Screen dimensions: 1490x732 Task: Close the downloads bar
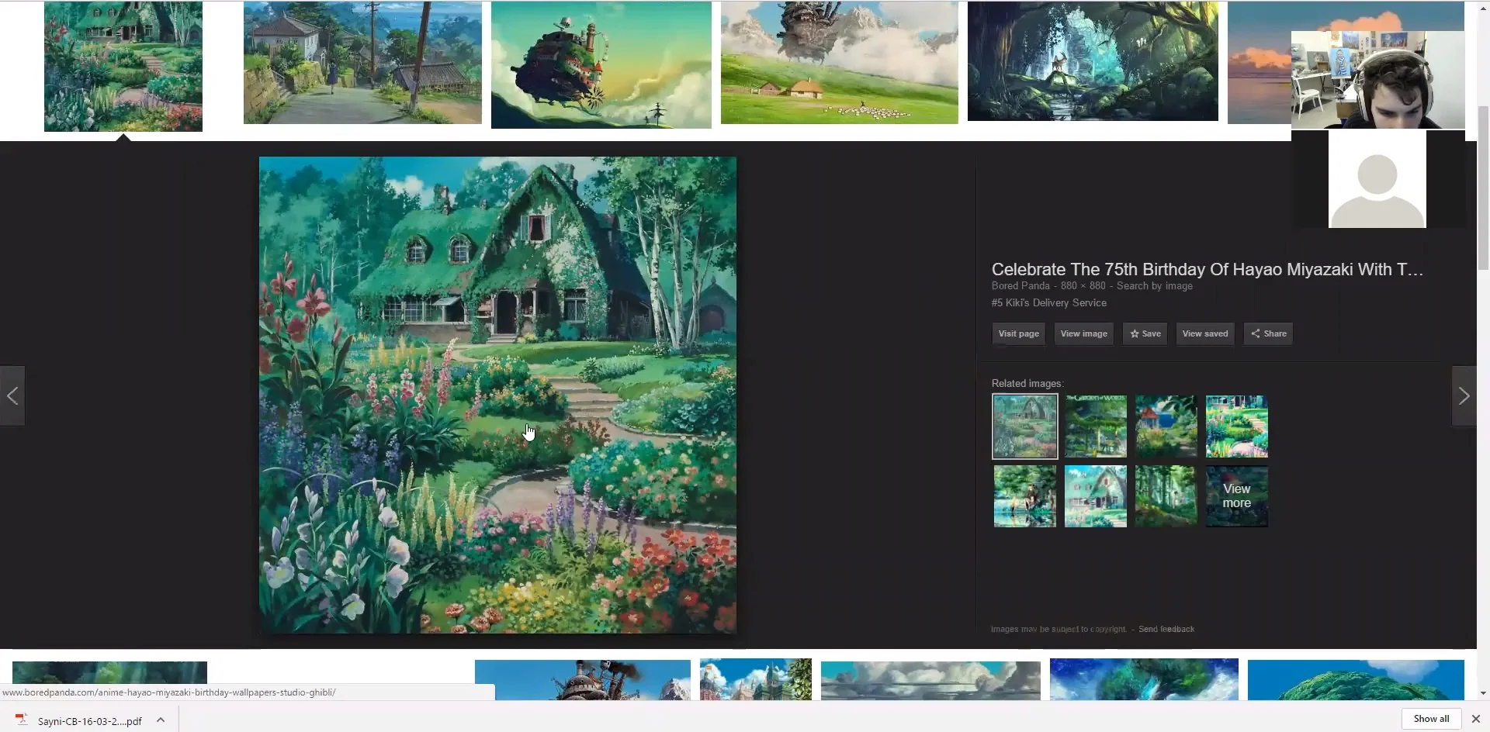[x=1475, y=719]
